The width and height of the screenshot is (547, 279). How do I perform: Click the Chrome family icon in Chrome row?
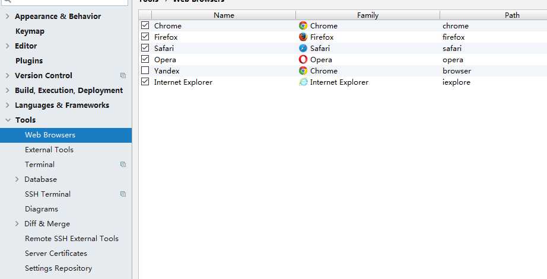tap(303, 26)
